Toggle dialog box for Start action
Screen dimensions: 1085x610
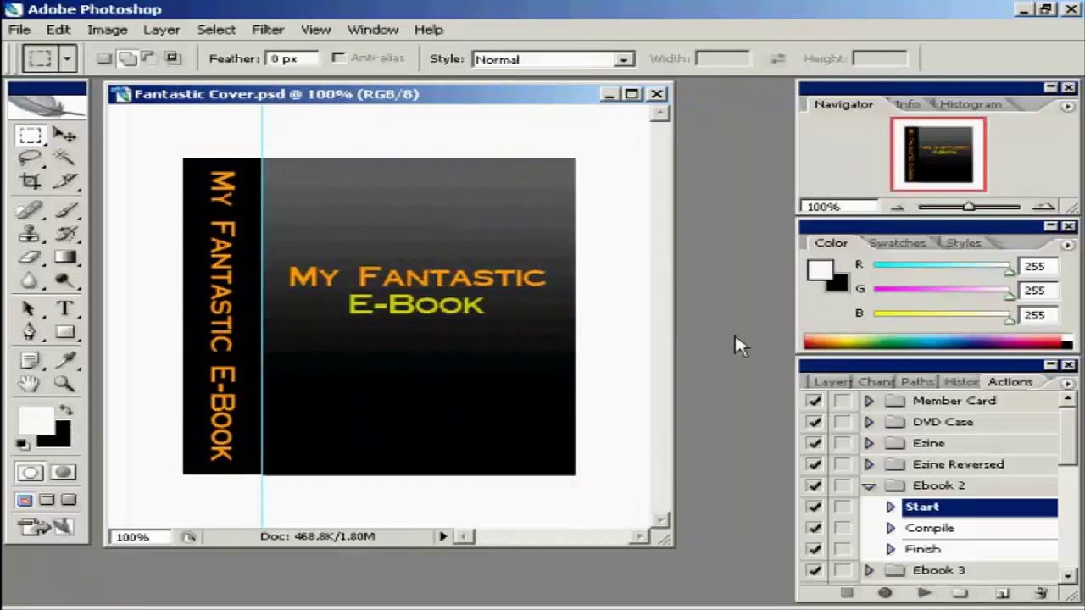[842, 507]
